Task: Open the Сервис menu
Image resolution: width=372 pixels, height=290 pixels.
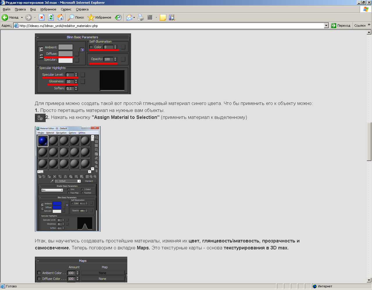Action: [x=66, y=9]
